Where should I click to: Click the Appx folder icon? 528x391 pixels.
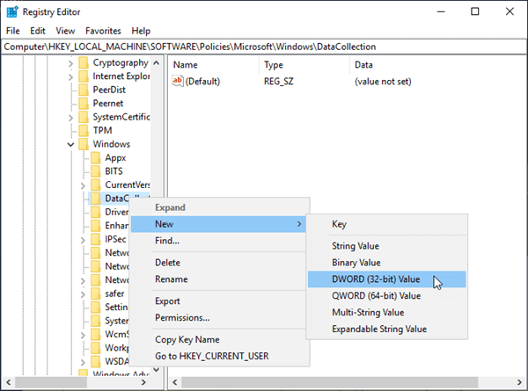pos(96,157)
